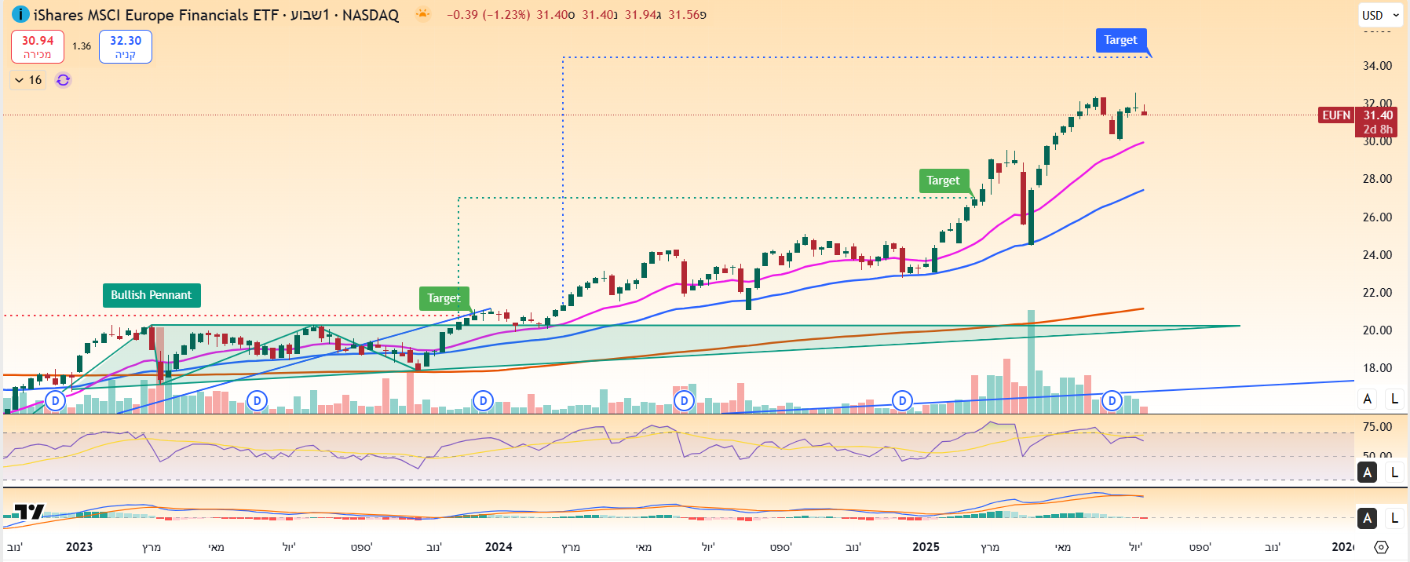Viewport: 1410px width, 562px height.
Task: Click the blue info icon beside the ETF name
Action: pos(20,14)
